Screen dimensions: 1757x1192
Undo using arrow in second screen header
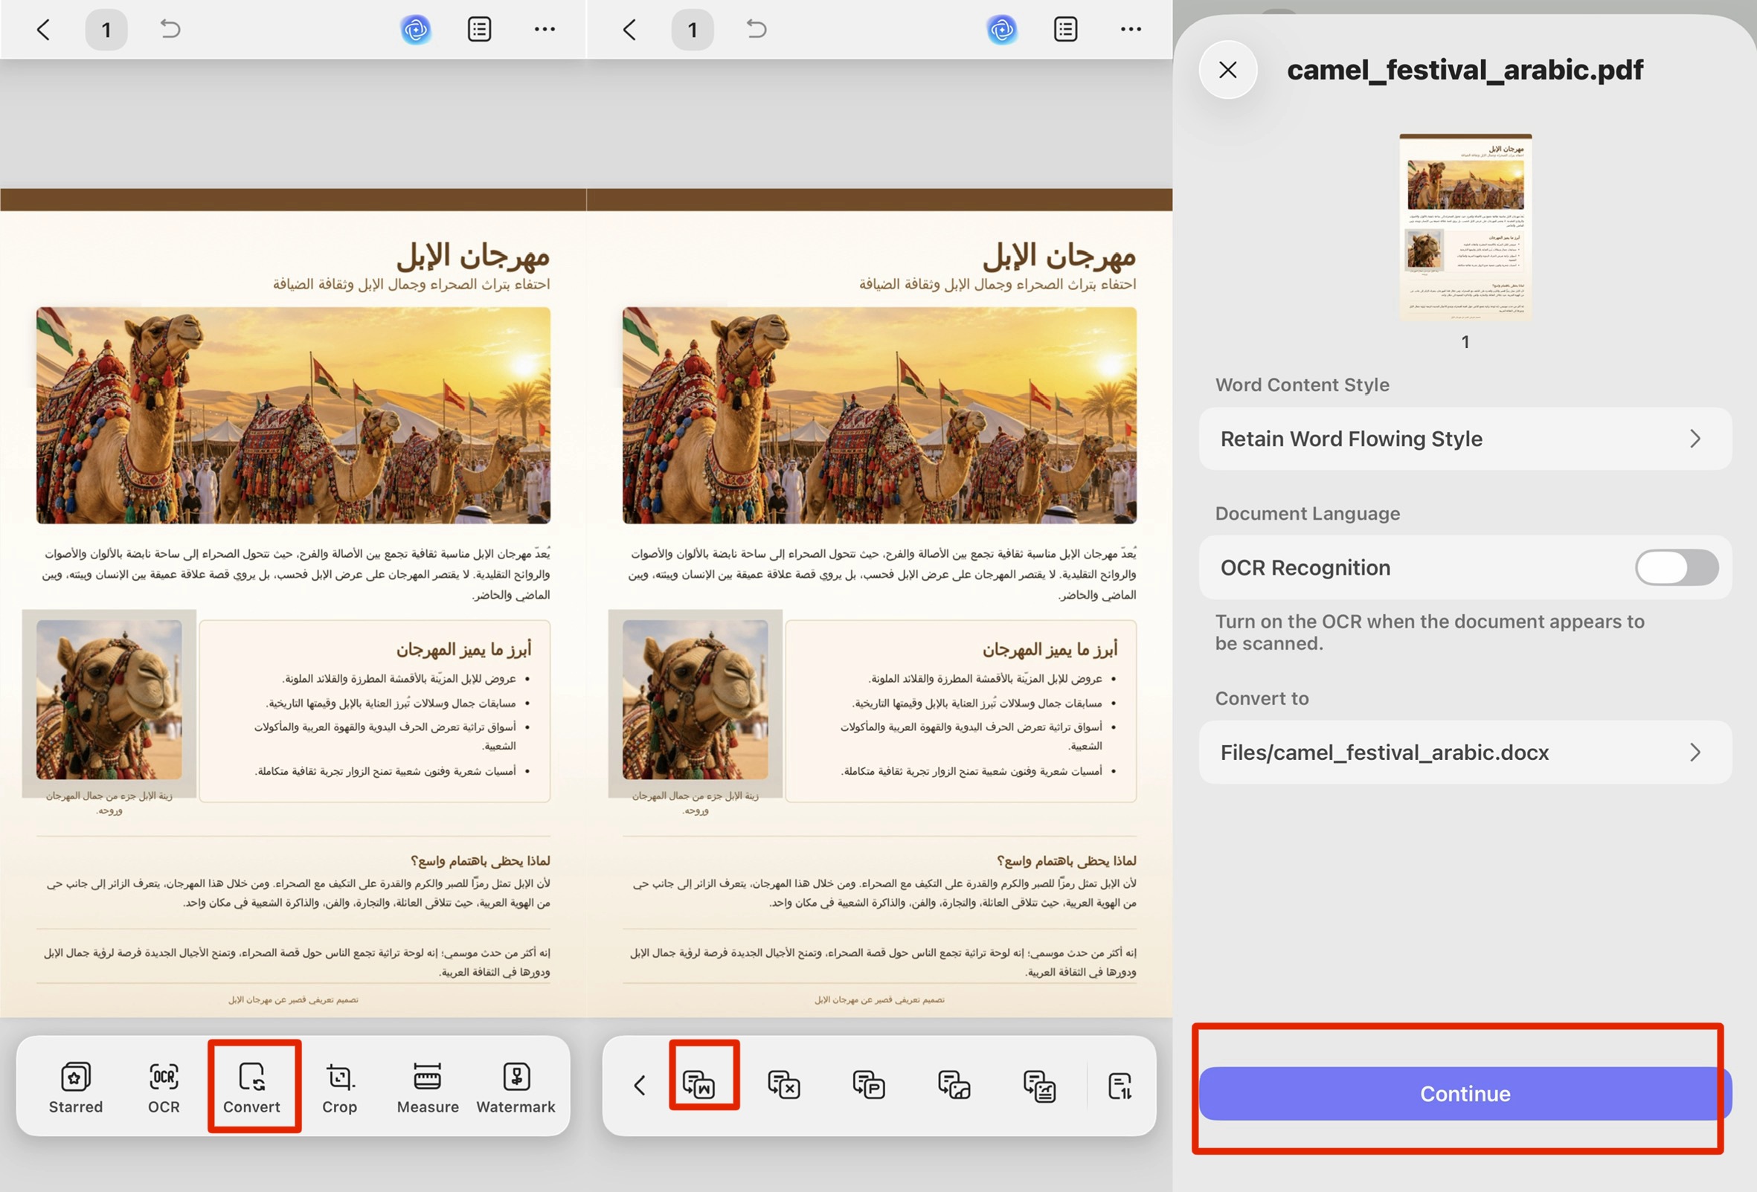click(756, 29)
